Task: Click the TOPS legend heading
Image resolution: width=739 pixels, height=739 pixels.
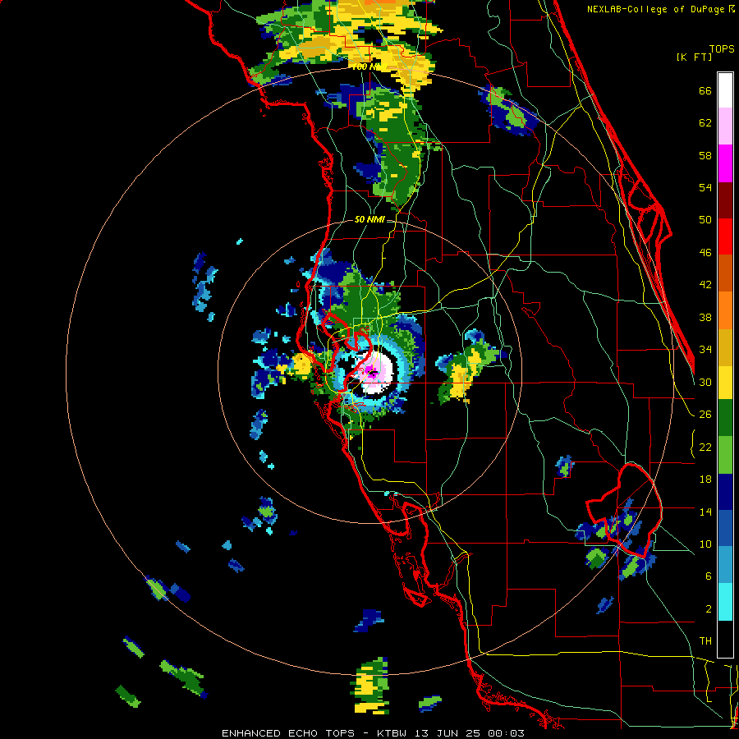Action: [x=722, y=49]
